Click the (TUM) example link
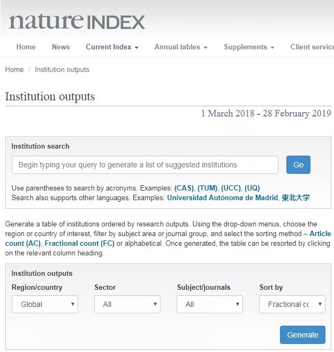The height and width of the screenshot is (352, 334). click(x=208, y=188)
